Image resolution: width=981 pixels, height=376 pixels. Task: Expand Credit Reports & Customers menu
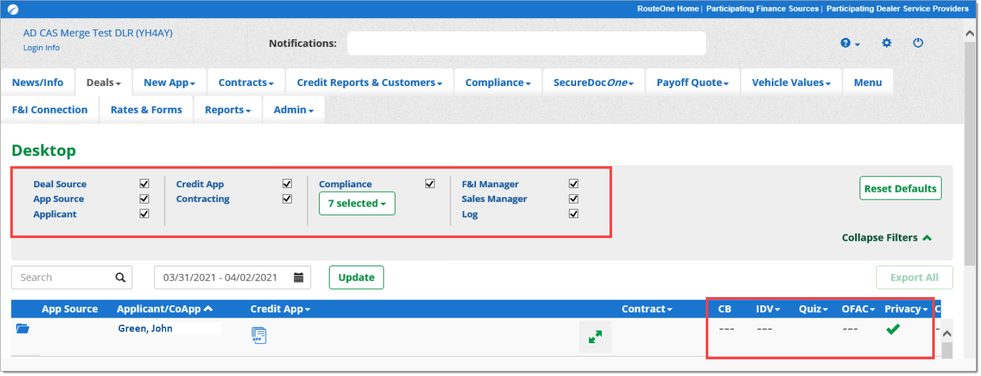[x=370, y=82]
